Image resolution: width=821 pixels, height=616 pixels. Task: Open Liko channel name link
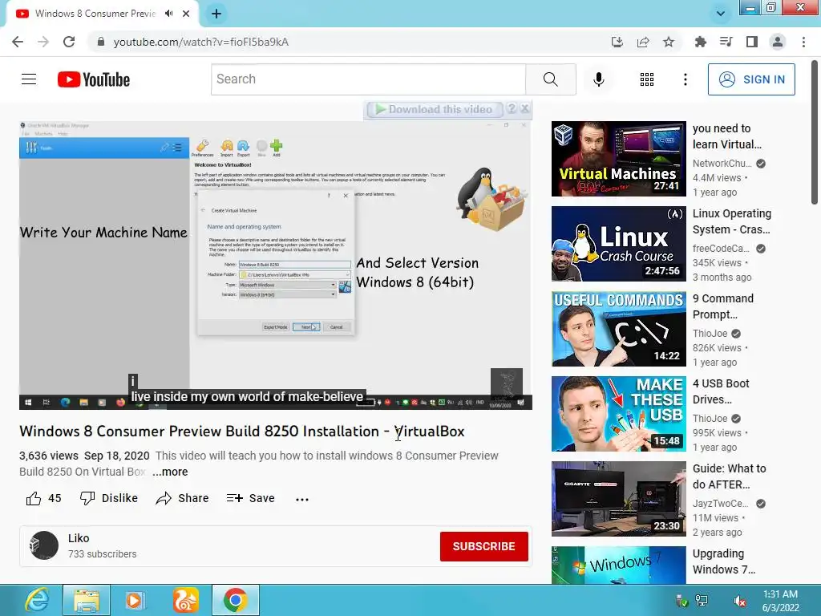pyautogui.click(x=79, y=538)
